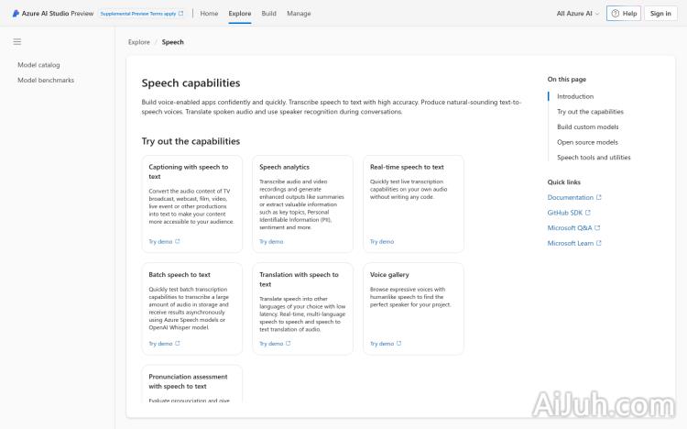
Task: Expand the All Azure AI dropdown
Action: (578, 14)
